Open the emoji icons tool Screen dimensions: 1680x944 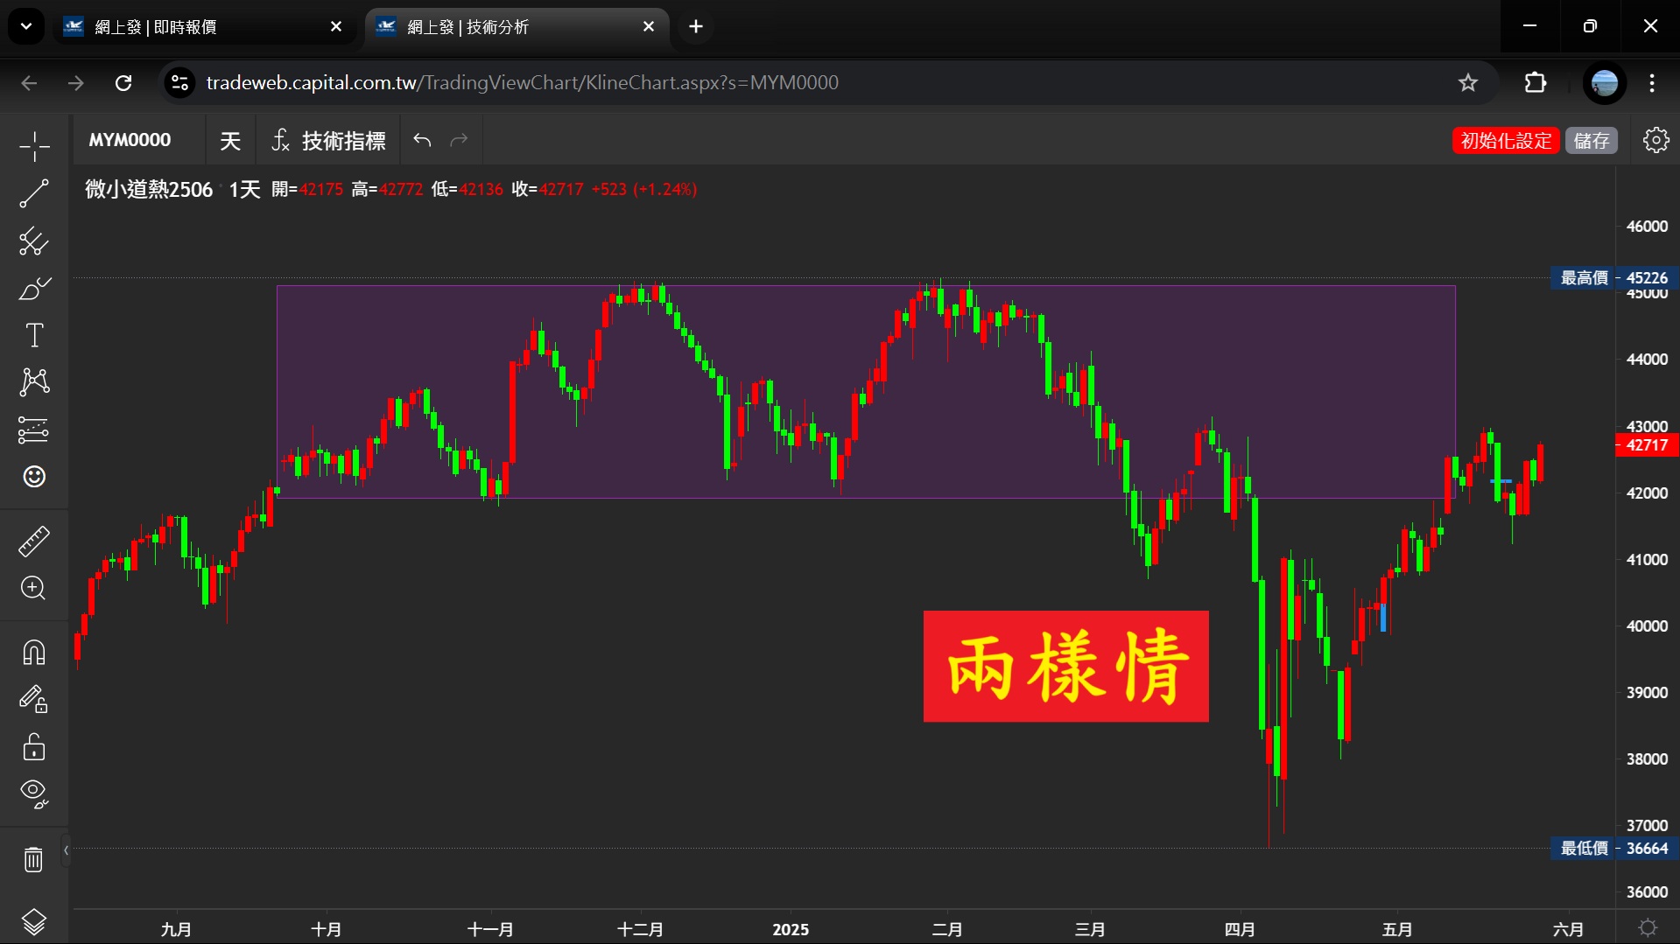click(34, 477)
